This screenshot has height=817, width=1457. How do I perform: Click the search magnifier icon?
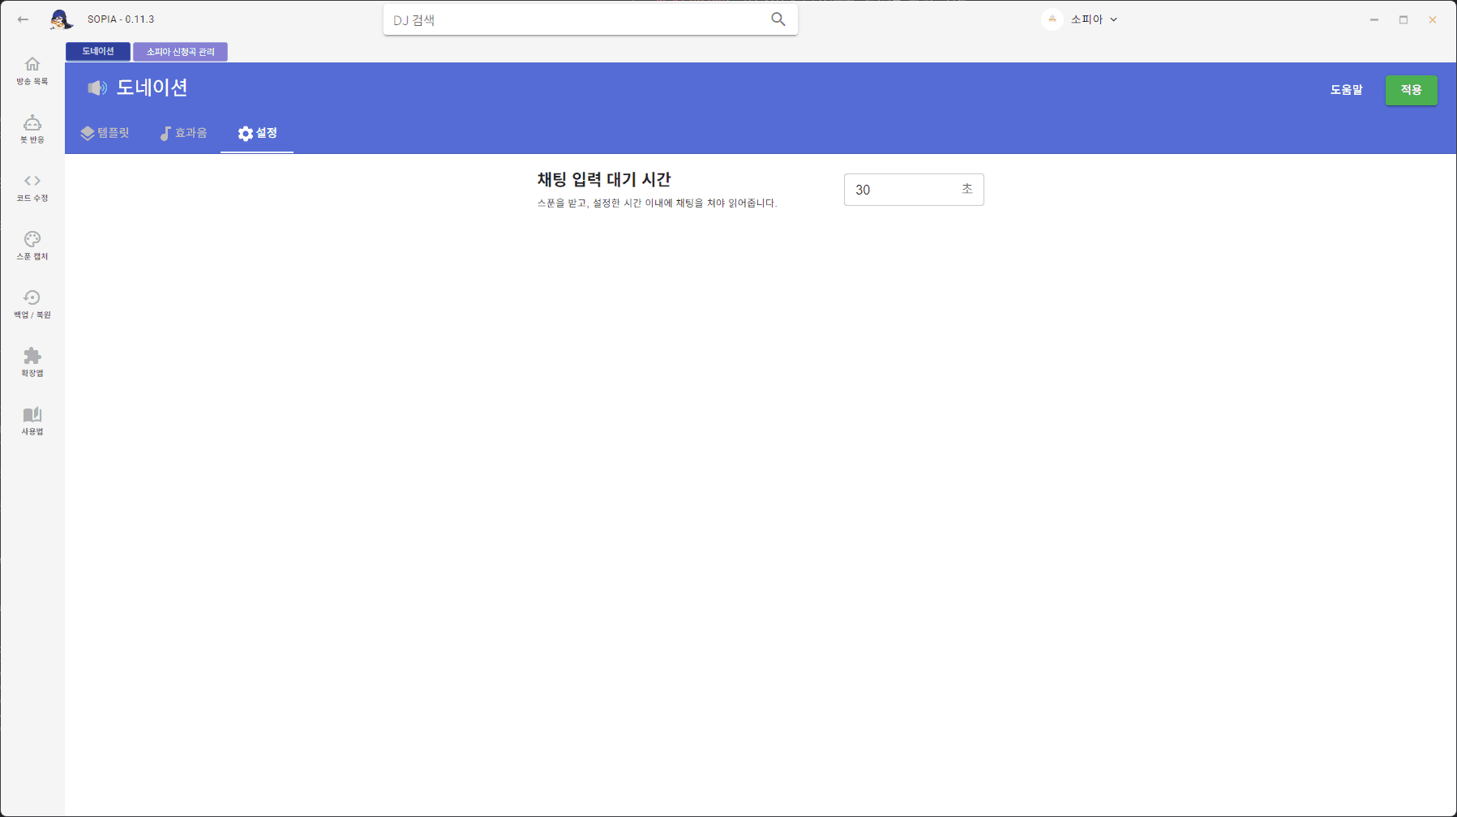[779, 19]
